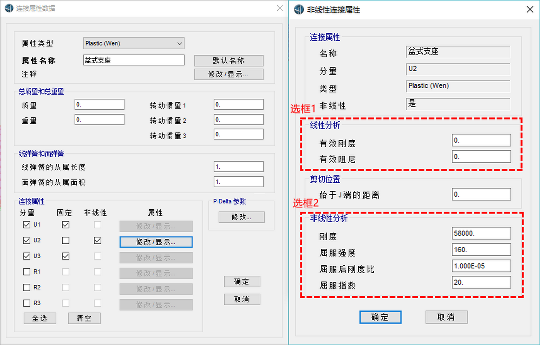This screenshot has height=345, width=540.
Task: Click the 面弹簧的从属面积 input field
Action: (x=239, y=182)
